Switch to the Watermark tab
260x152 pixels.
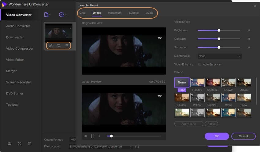coord(115,13)
